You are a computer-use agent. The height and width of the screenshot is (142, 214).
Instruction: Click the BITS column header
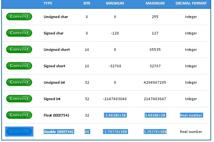click(x=87, y=3)
